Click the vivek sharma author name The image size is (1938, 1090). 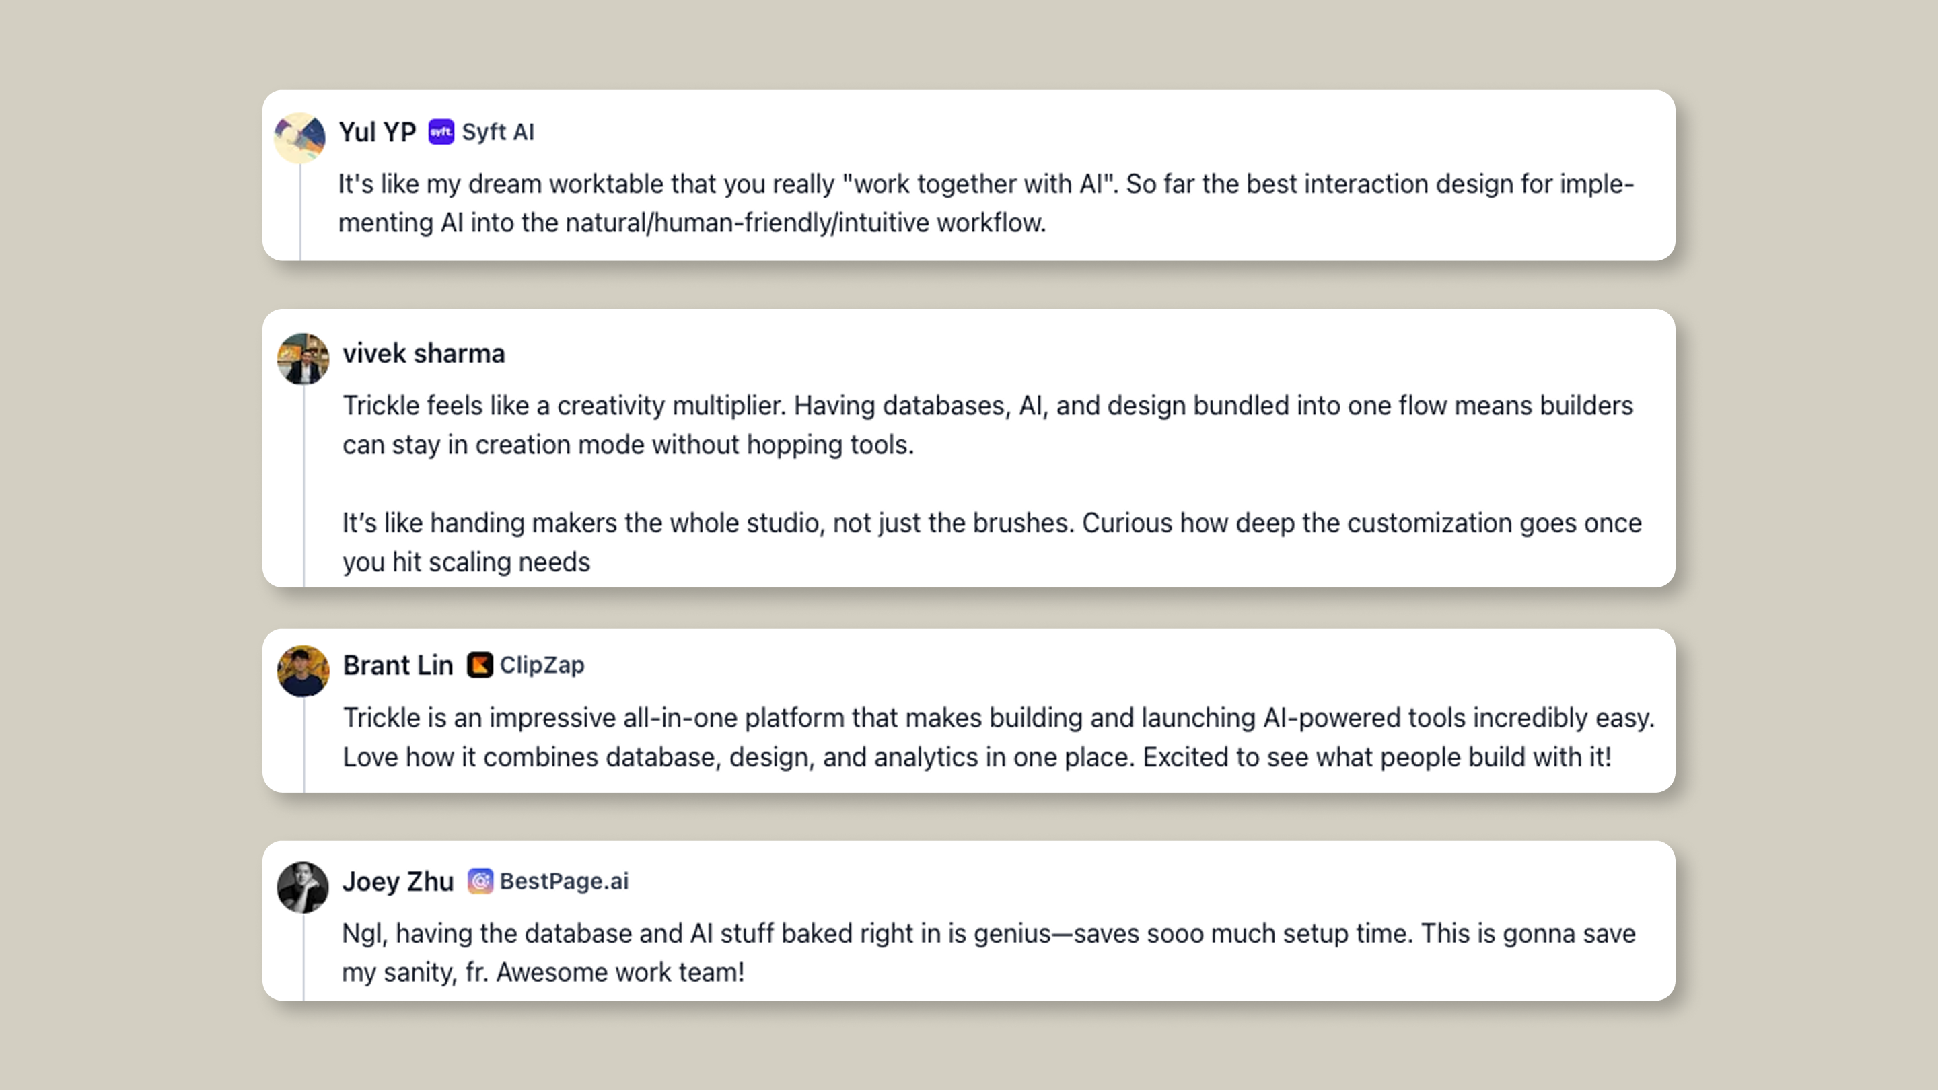tap(423, 353)
